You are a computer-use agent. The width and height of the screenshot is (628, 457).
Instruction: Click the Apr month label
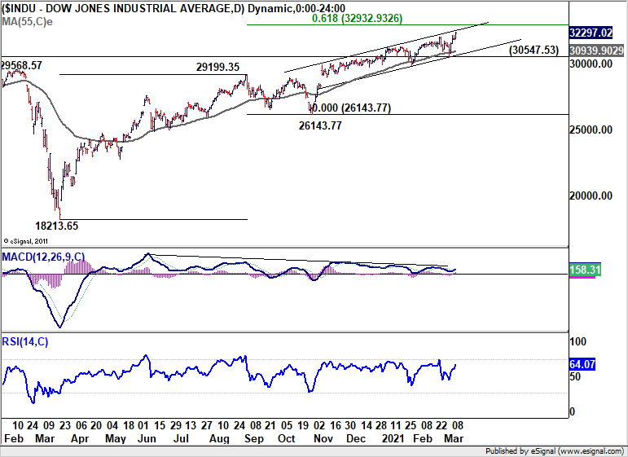80,438
